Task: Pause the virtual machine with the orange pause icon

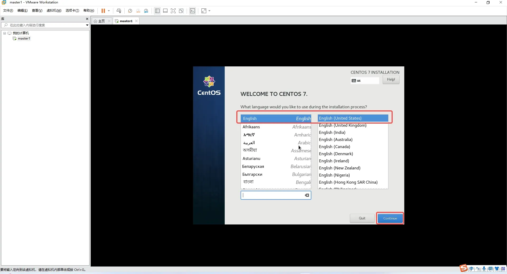Action: tap(103, 11)
